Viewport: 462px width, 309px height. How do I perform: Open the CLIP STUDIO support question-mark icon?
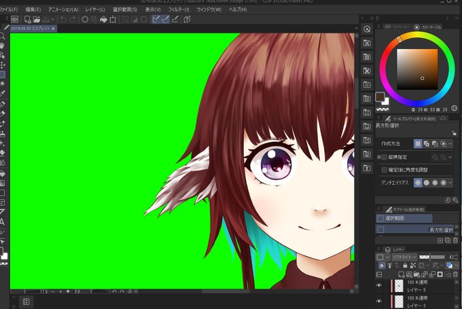pos(187,20)
